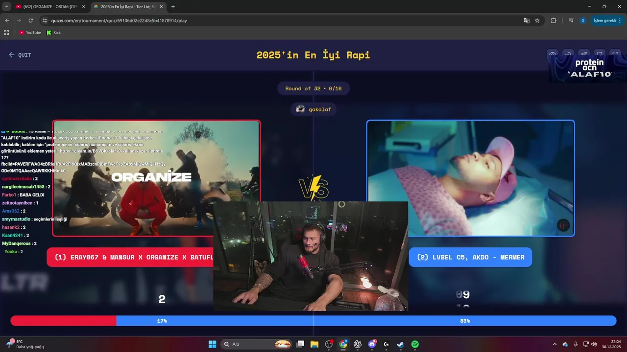The image size is (627, 352).
Task: Click the İşlem gerekli button
Action: point(607,21)
